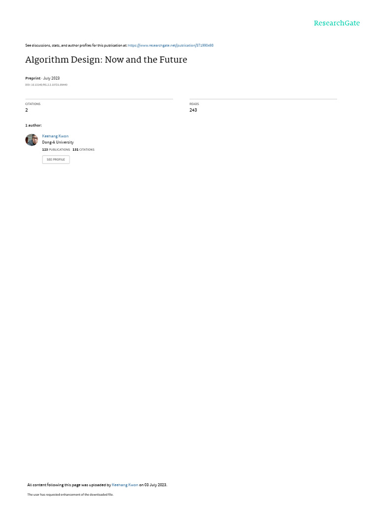
Task: Click the Dong-A University affiliation text
Action: [x=58, y=142]
